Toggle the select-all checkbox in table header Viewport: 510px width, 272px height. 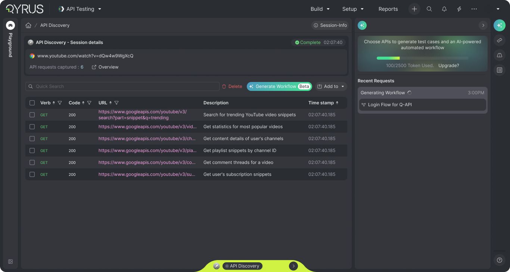(32, 103)
